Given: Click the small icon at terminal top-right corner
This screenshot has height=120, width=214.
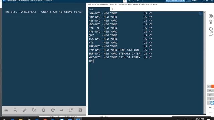Looking at the screenshot, I should (x=201, y=13).
